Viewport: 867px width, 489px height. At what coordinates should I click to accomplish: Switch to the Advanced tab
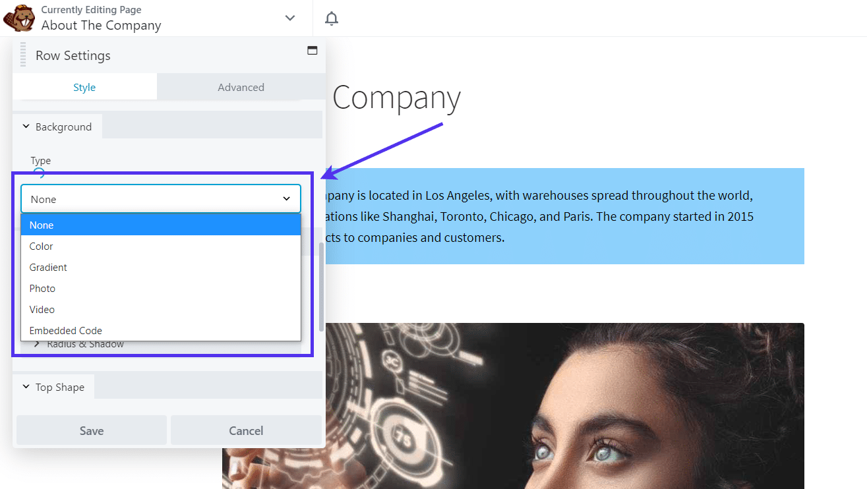[x=241, y=86]
